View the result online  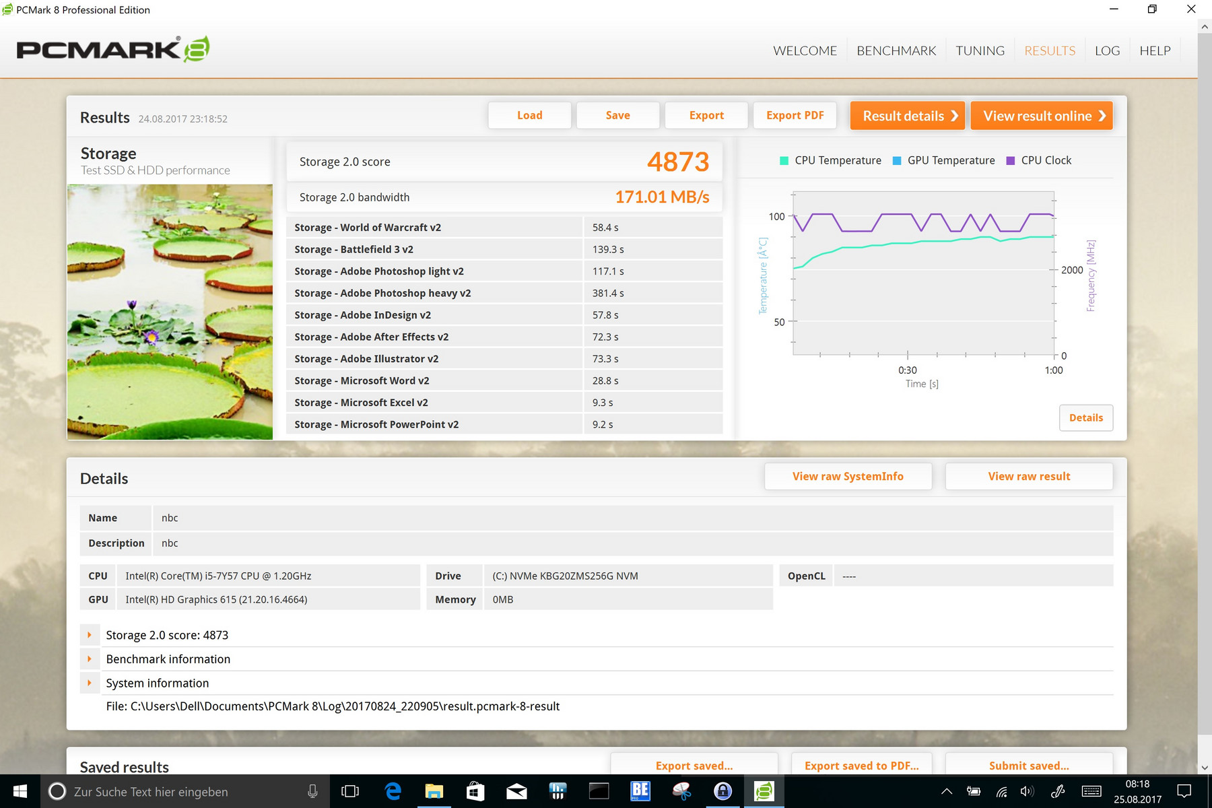pos(1042,116)
